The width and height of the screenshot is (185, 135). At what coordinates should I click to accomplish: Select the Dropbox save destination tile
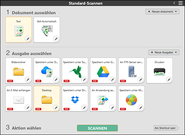pyautogui.click(x=75, y=99)
